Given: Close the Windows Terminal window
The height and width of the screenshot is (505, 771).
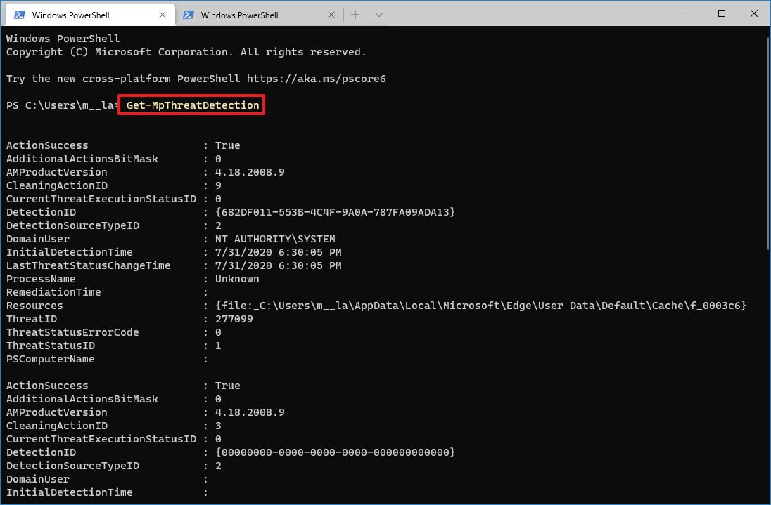Looking at the screenshot, I should click(x=754, y=13).
